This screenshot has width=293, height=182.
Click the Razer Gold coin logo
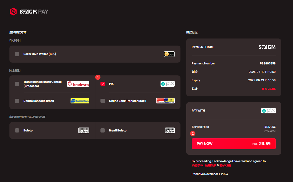point(169,54)
